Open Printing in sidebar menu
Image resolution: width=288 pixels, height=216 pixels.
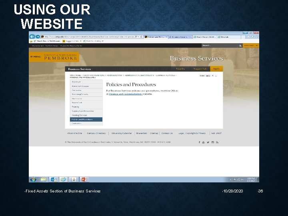[x=86, y=107]
